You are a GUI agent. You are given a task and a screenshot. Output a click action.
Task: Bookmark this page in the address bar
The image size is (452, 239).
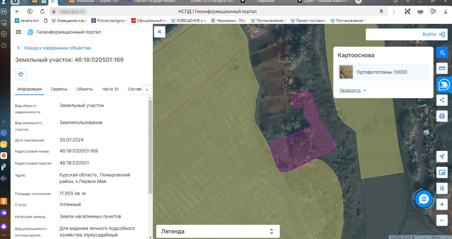point(381,11)
